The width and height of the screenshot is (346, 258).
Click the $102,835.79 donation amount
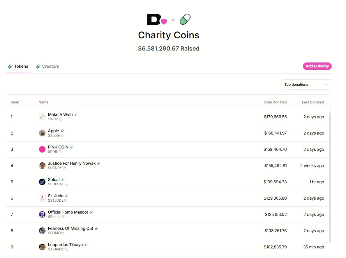[275, 247]
